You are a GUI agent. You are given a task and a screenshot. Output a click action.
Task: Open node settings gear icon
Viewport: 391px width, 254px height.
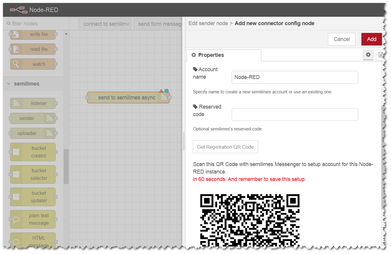point(368,55)
